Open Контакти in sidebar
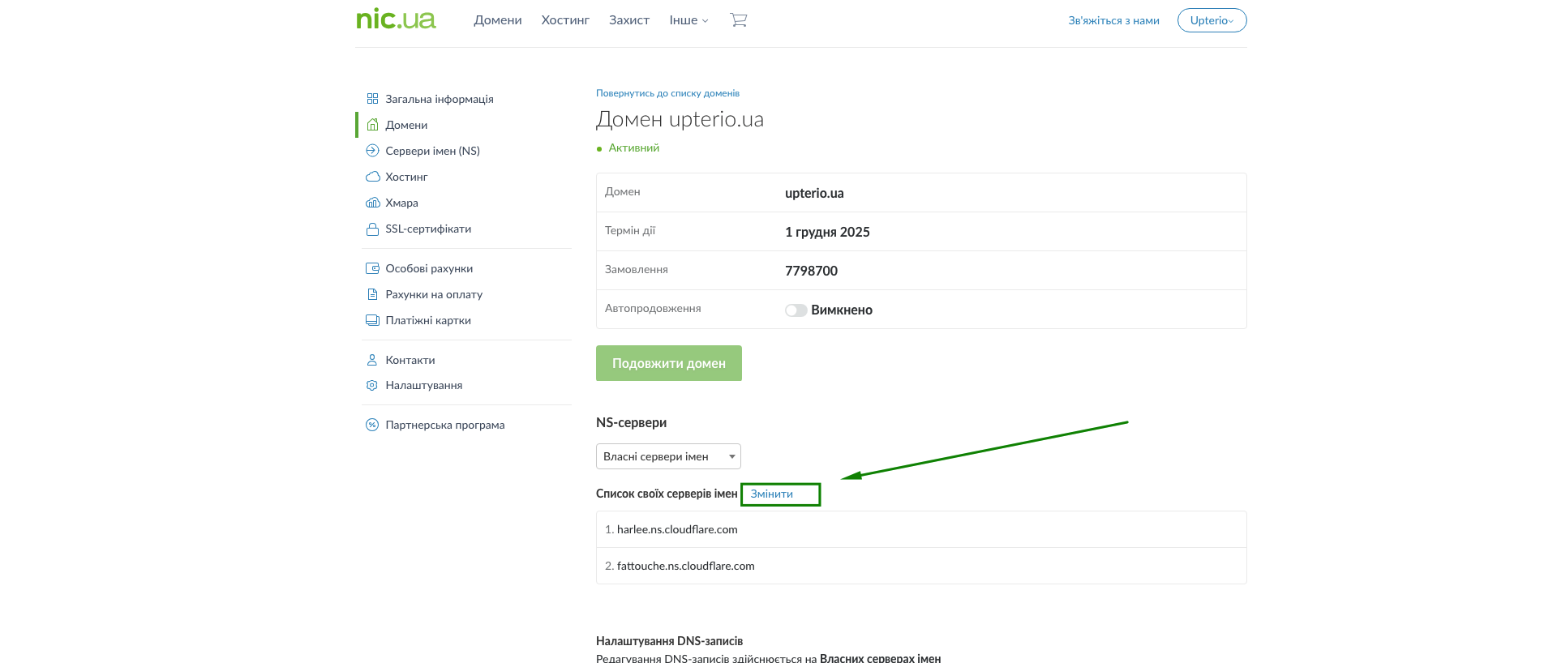 pos(410,360)
